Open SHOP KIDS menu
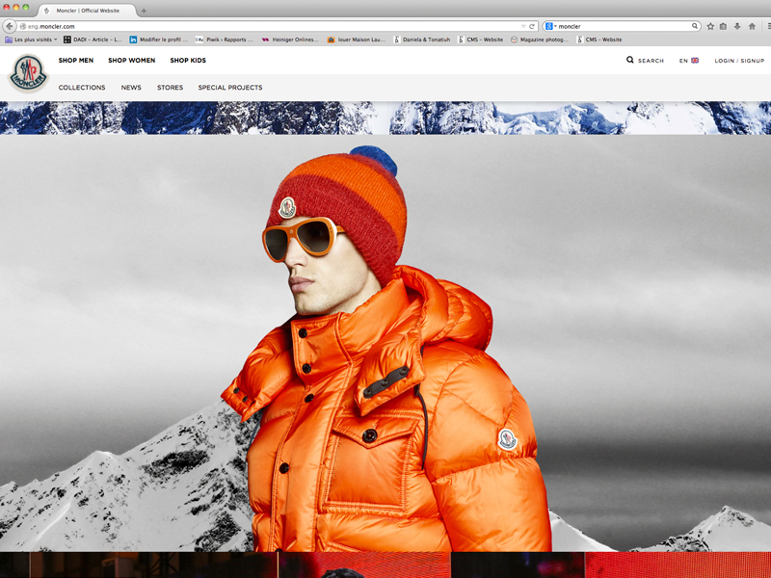The image size is (771, 578). (x=188, y=61)
